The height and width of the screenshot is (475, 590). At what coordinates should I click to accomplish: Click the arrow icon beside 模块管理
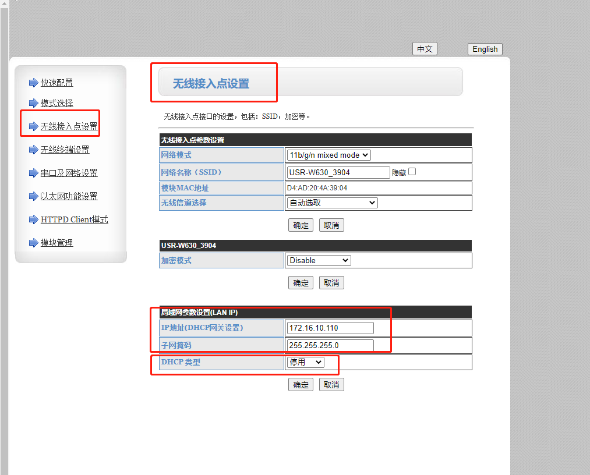click(x=33, y=243)
